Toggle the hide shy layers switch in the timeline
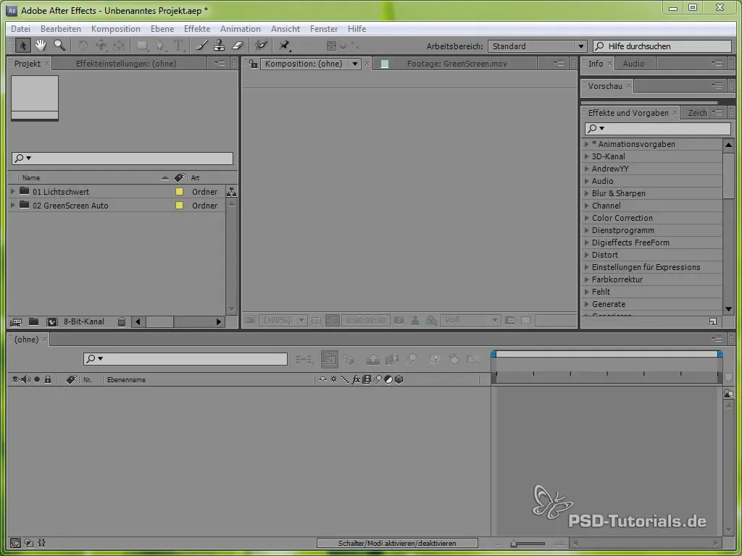742x556 pixels. click(373, 360)
